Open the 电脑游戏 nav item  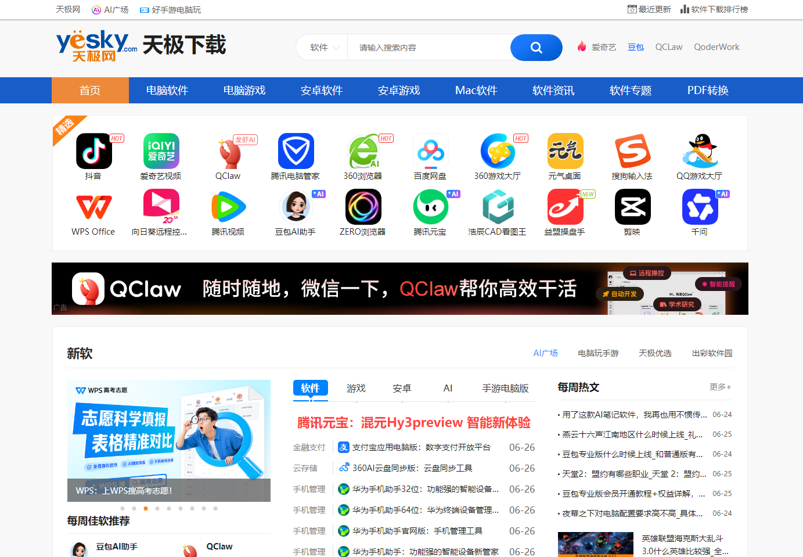tap(244, 90)
